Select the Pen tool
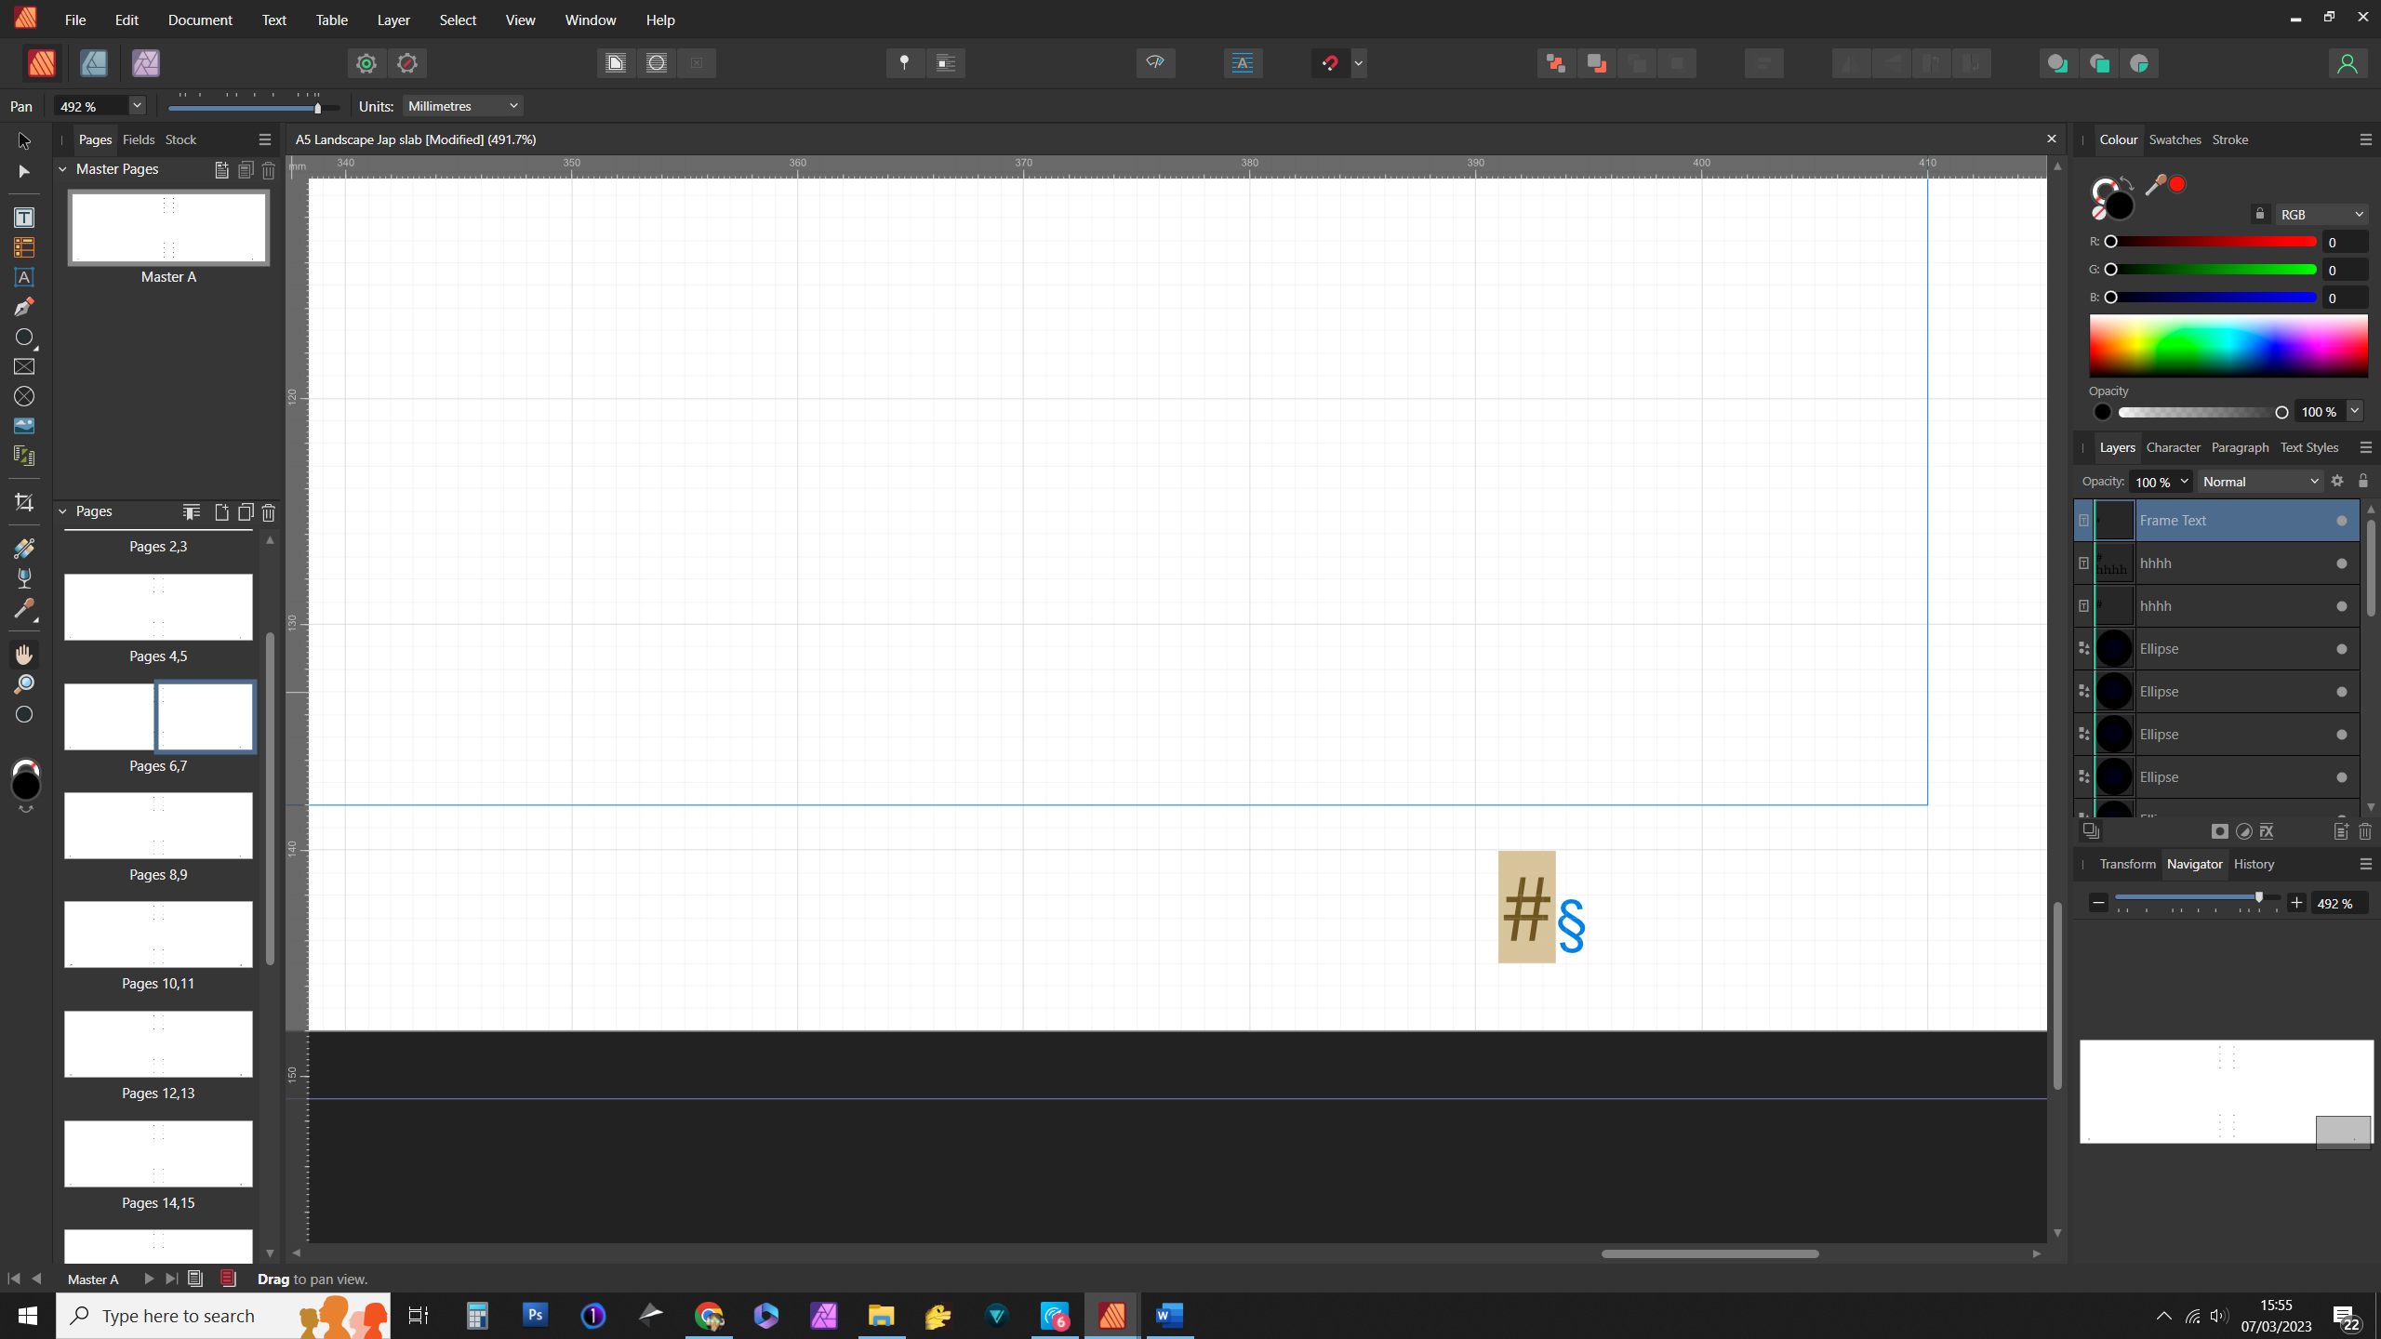2381x1339 pixels. 24,307
